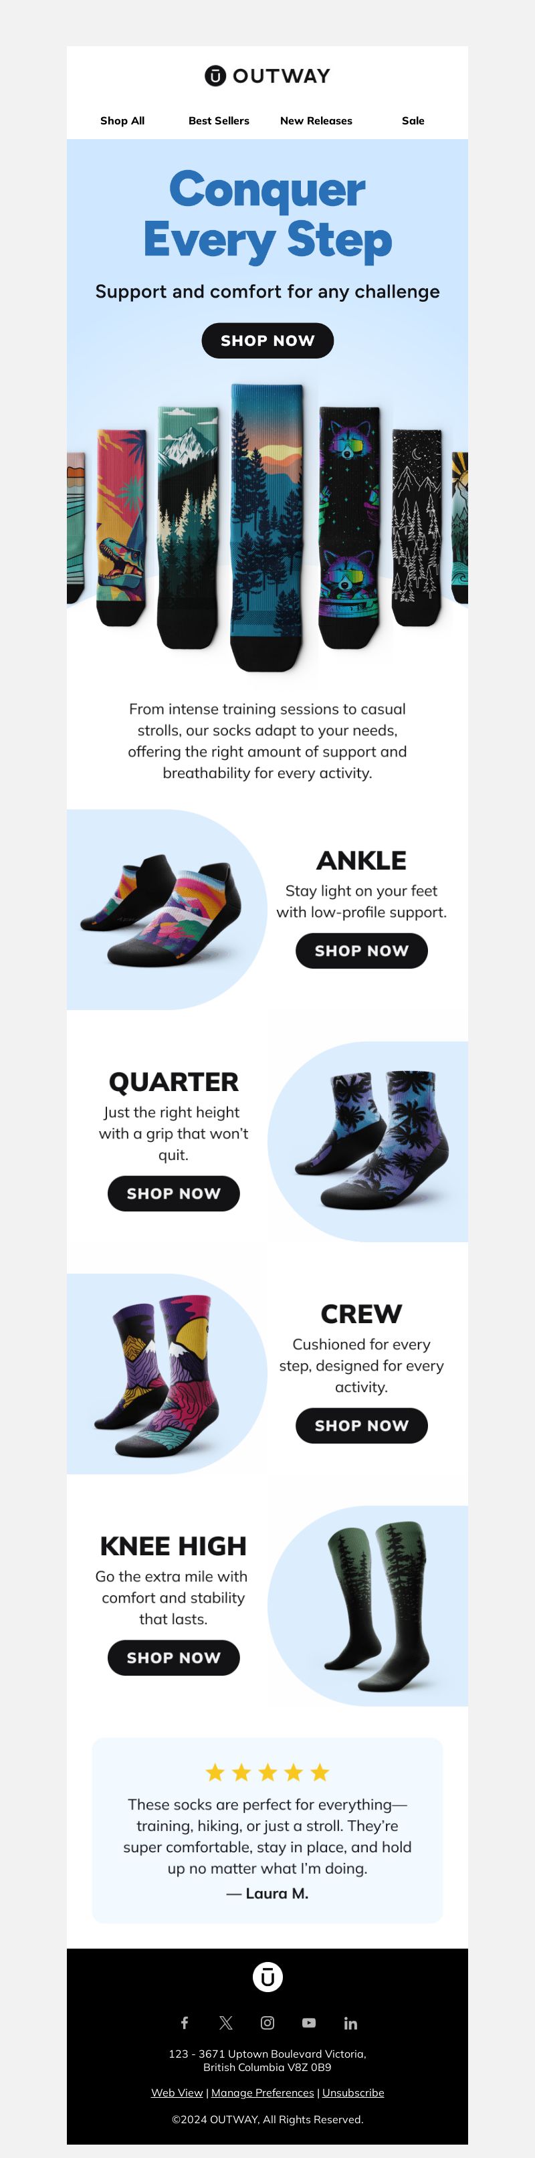Open the Instagram icon in the footer
The image size is (535, 2158).
coord(267,2022)
